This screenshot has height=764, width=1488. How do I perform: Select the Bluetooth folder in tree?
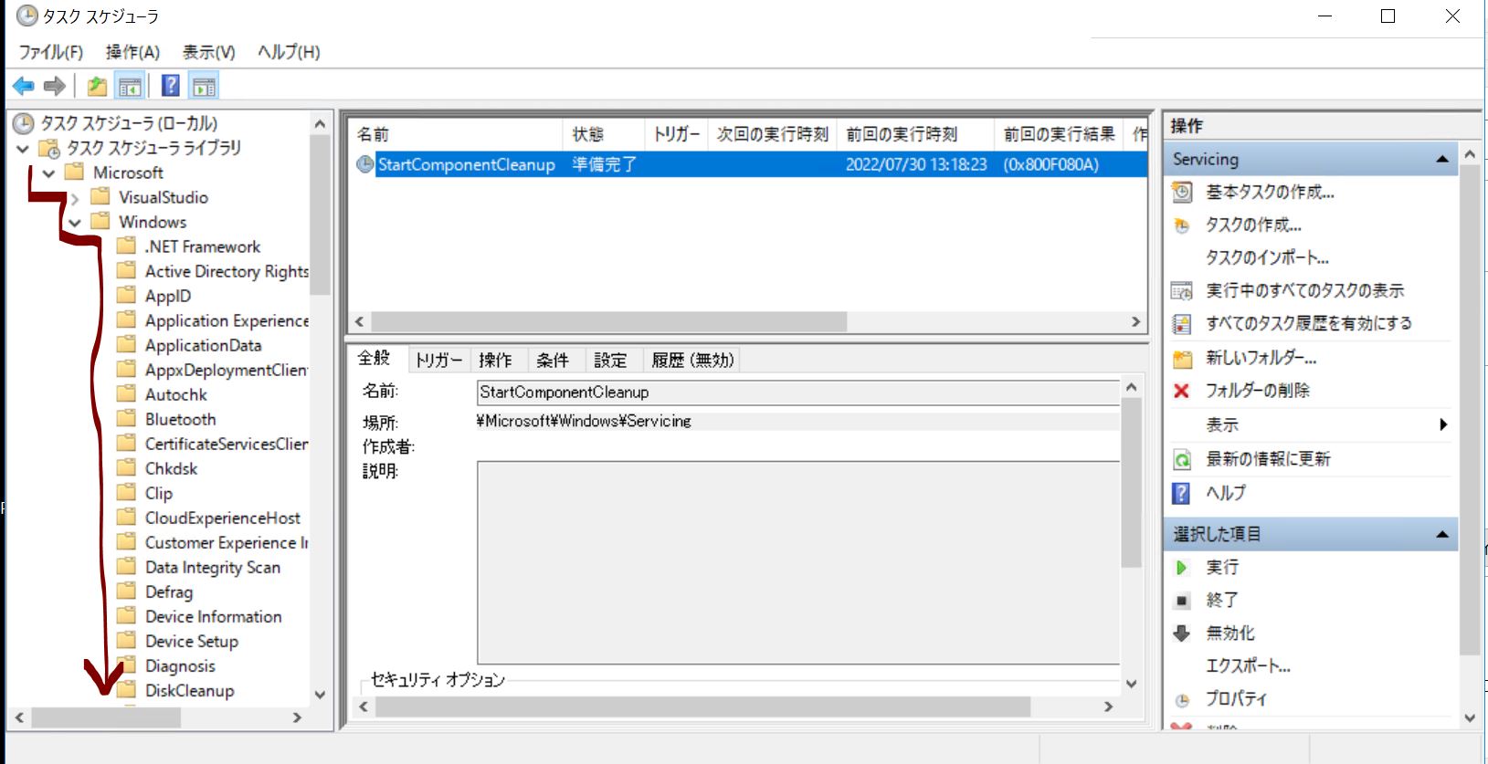180,419
